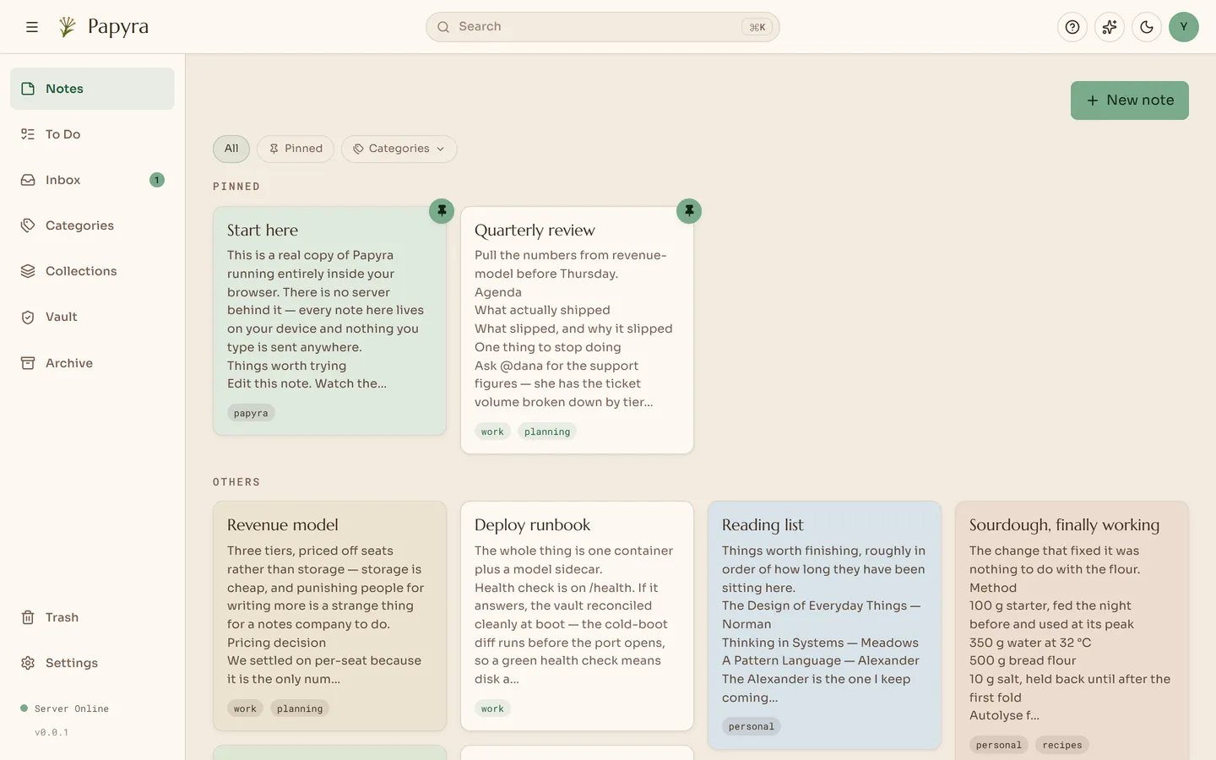The image size is (1216, 760).
Task: Click the planning tag on Quarterly review
Action: (x=547, y=432)
